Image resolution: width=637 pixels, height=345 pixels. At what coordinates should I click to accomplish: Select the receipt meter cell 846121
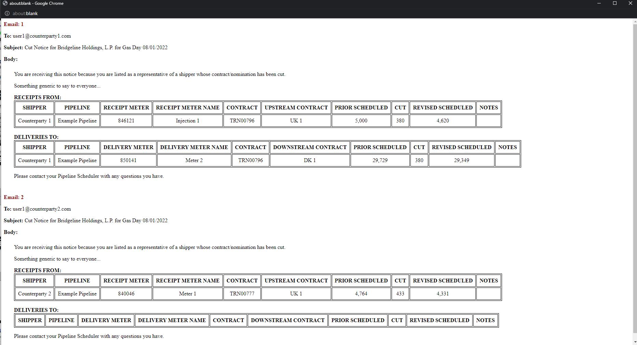pos(126,121)
